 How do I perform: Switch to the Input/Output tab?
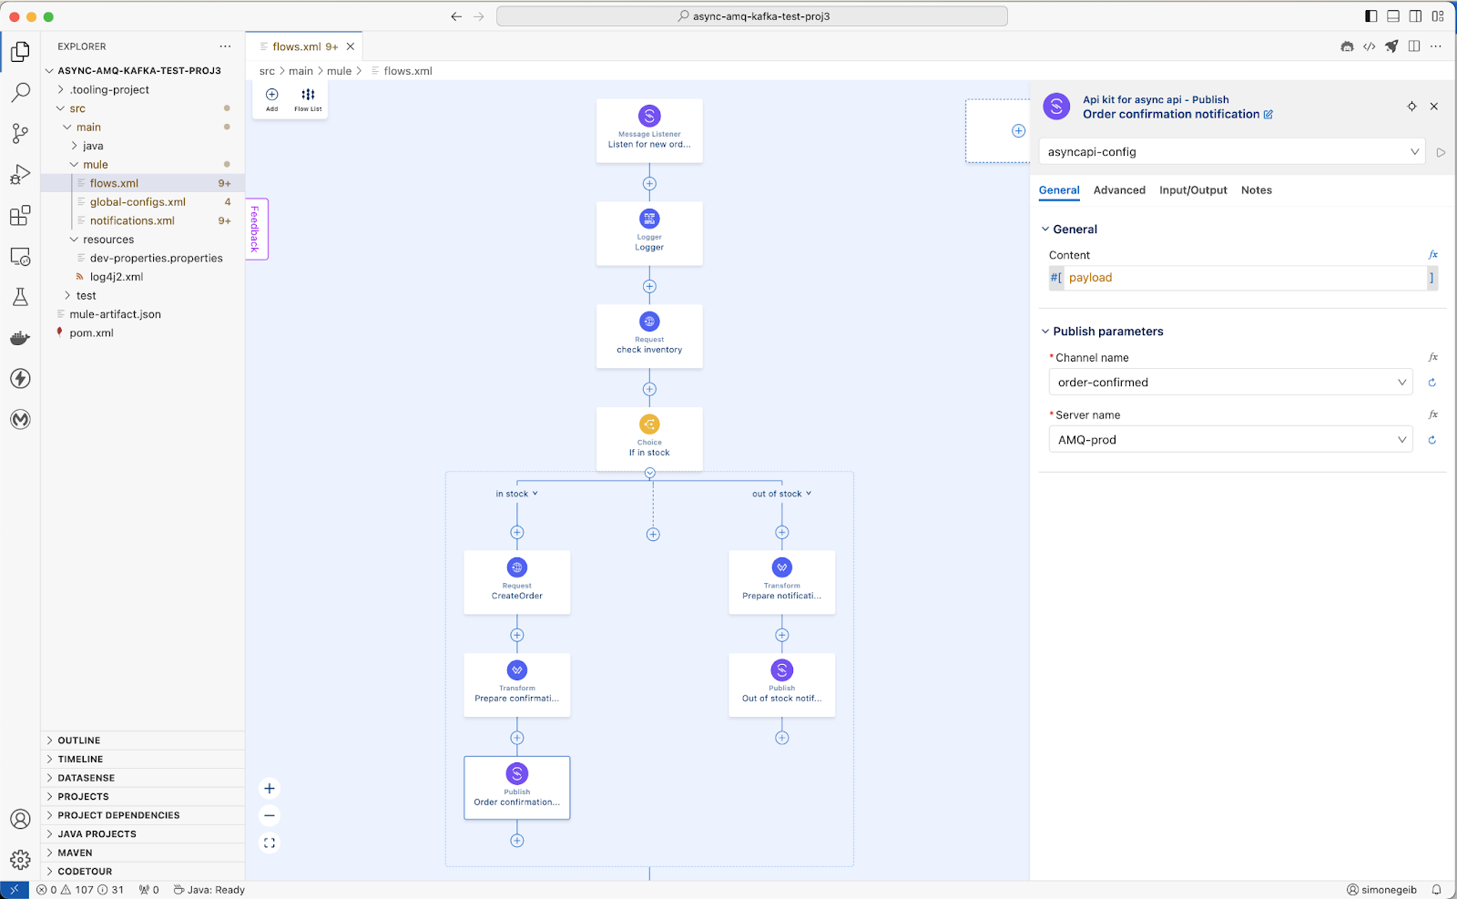(x=1193, y=190)
